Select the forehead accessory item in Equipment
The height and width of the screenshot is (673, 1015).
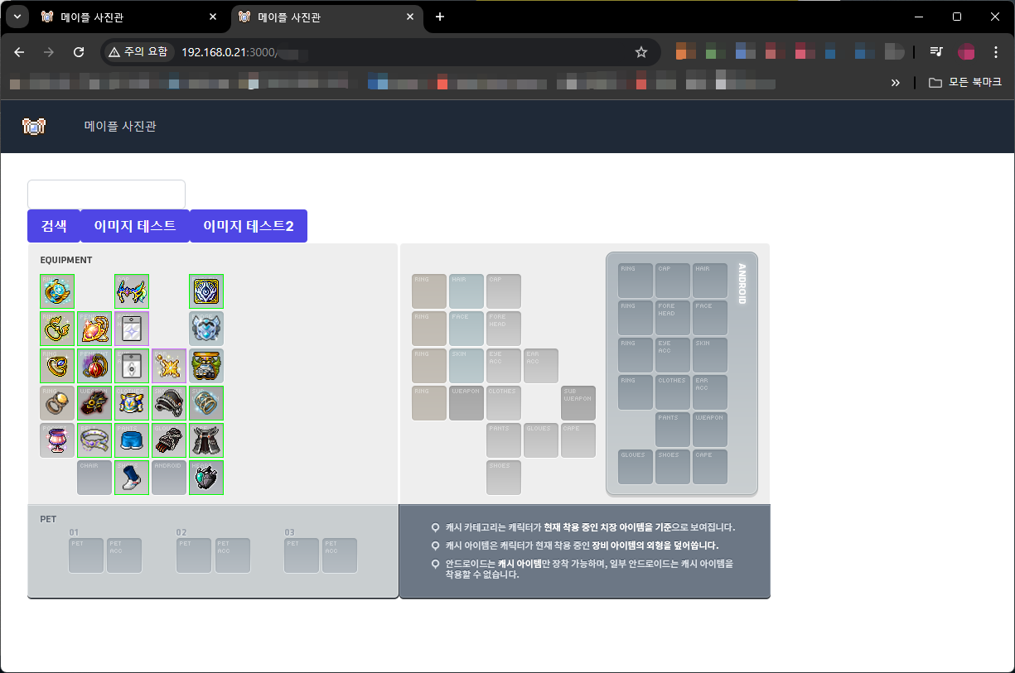(132, 329)
